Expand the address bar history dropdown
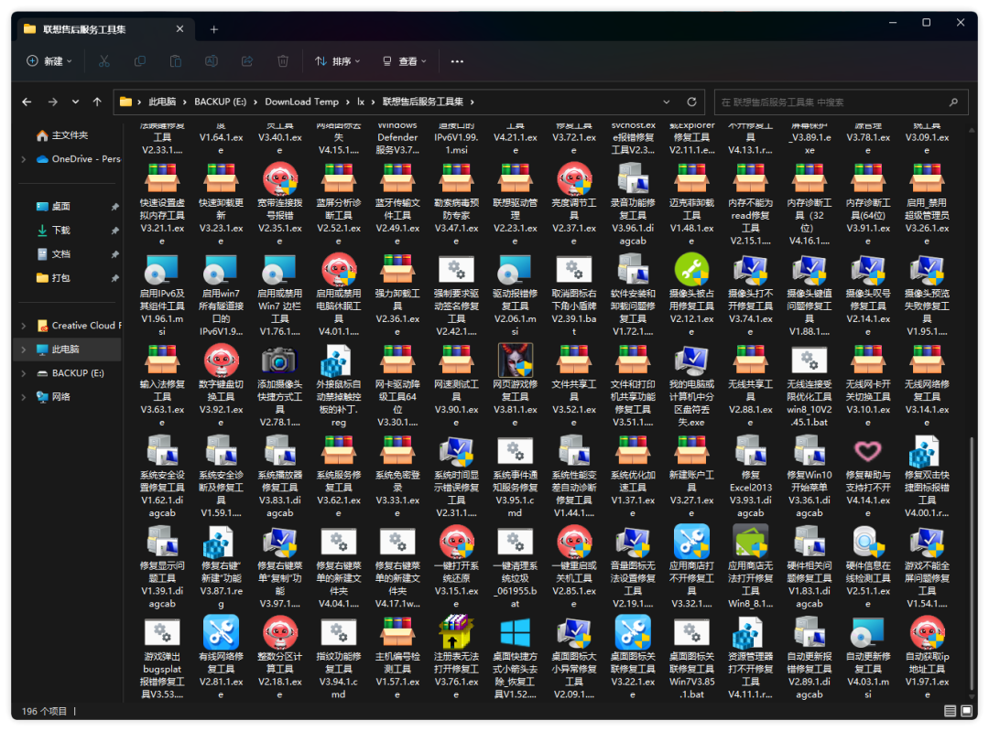Image resolution: width=989 pixels, height=731 pixels. pyautogui.click(x=667, y=102)
